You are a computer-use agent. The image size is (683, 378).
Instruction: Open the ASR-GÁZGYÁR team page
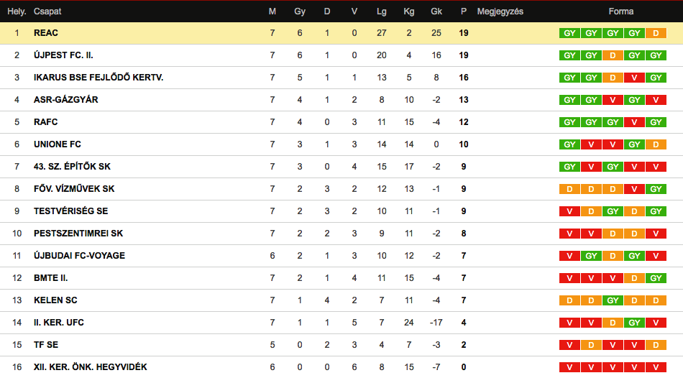tap(66, 100)
